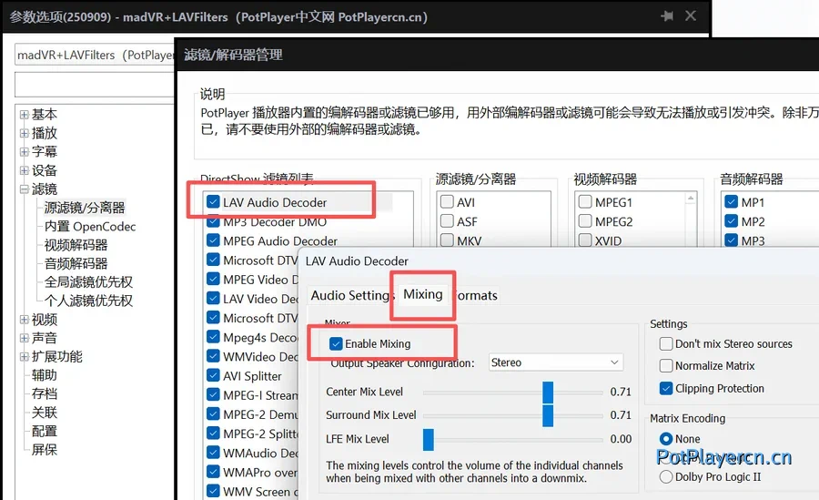Select 存档 in settings tree
The height and width of the screenshot is (500, 819).
pyautogui.click(x=44, y=393)
